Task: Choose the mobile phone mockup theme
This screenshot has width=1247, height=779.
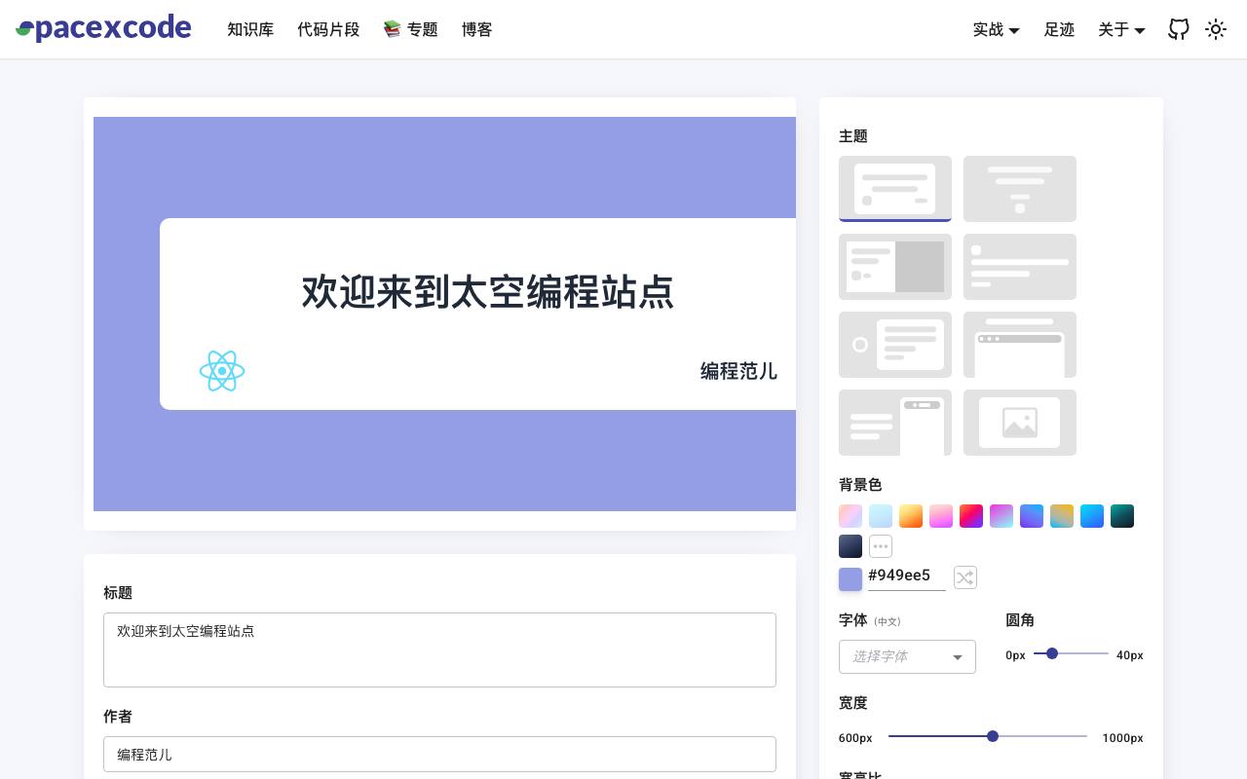Action: pyautogui.click(x=895, y=423)
